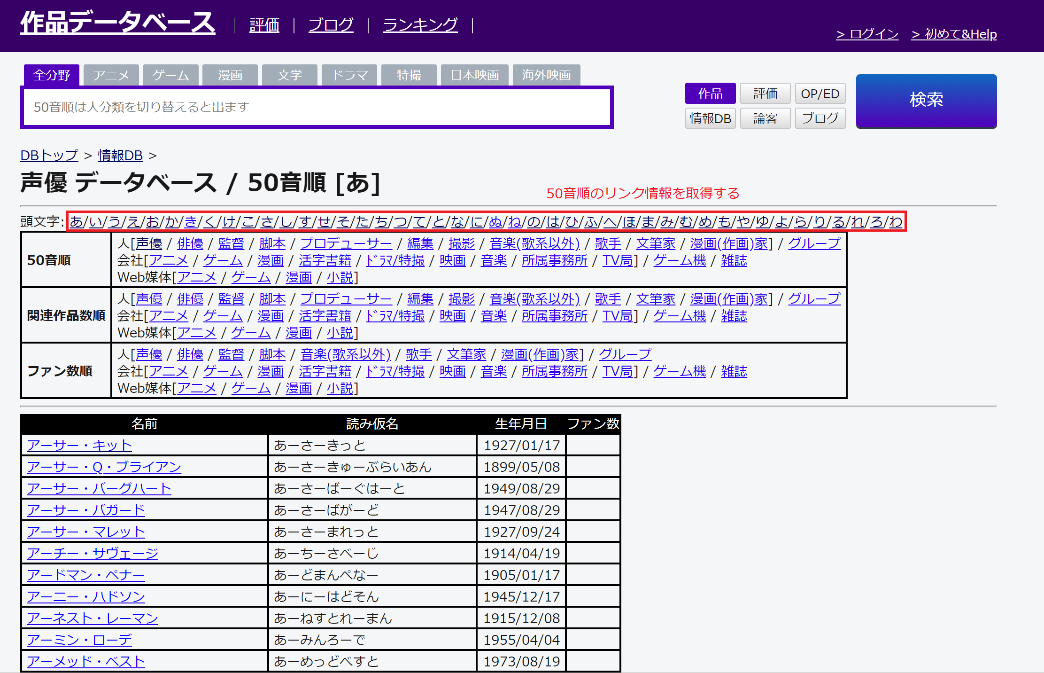1044x673 pixels.
Task: Select the ブログ search type button
Action: tap(820, 118)
